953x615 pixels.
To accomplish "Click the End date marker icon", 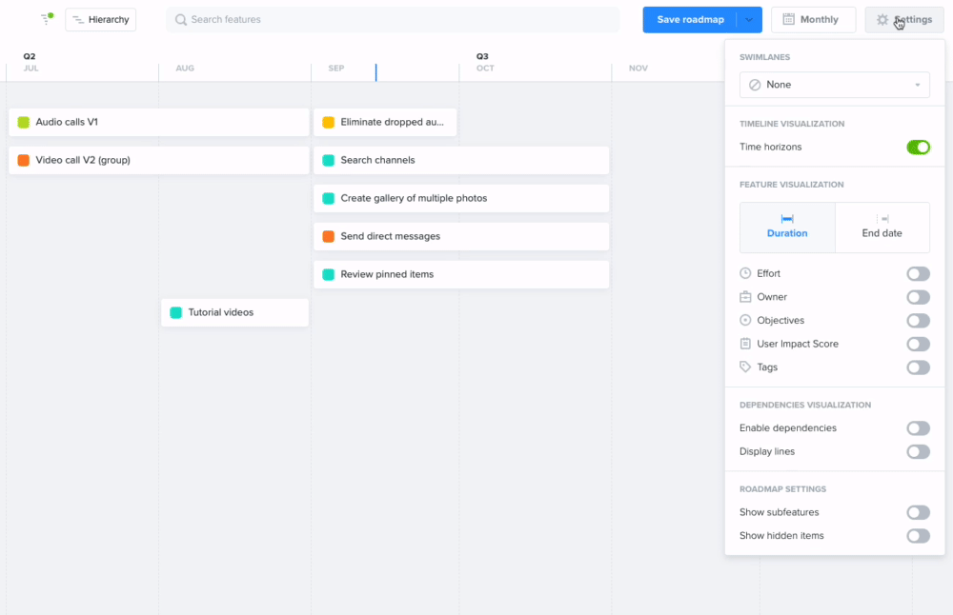I will tap(883, 219).
